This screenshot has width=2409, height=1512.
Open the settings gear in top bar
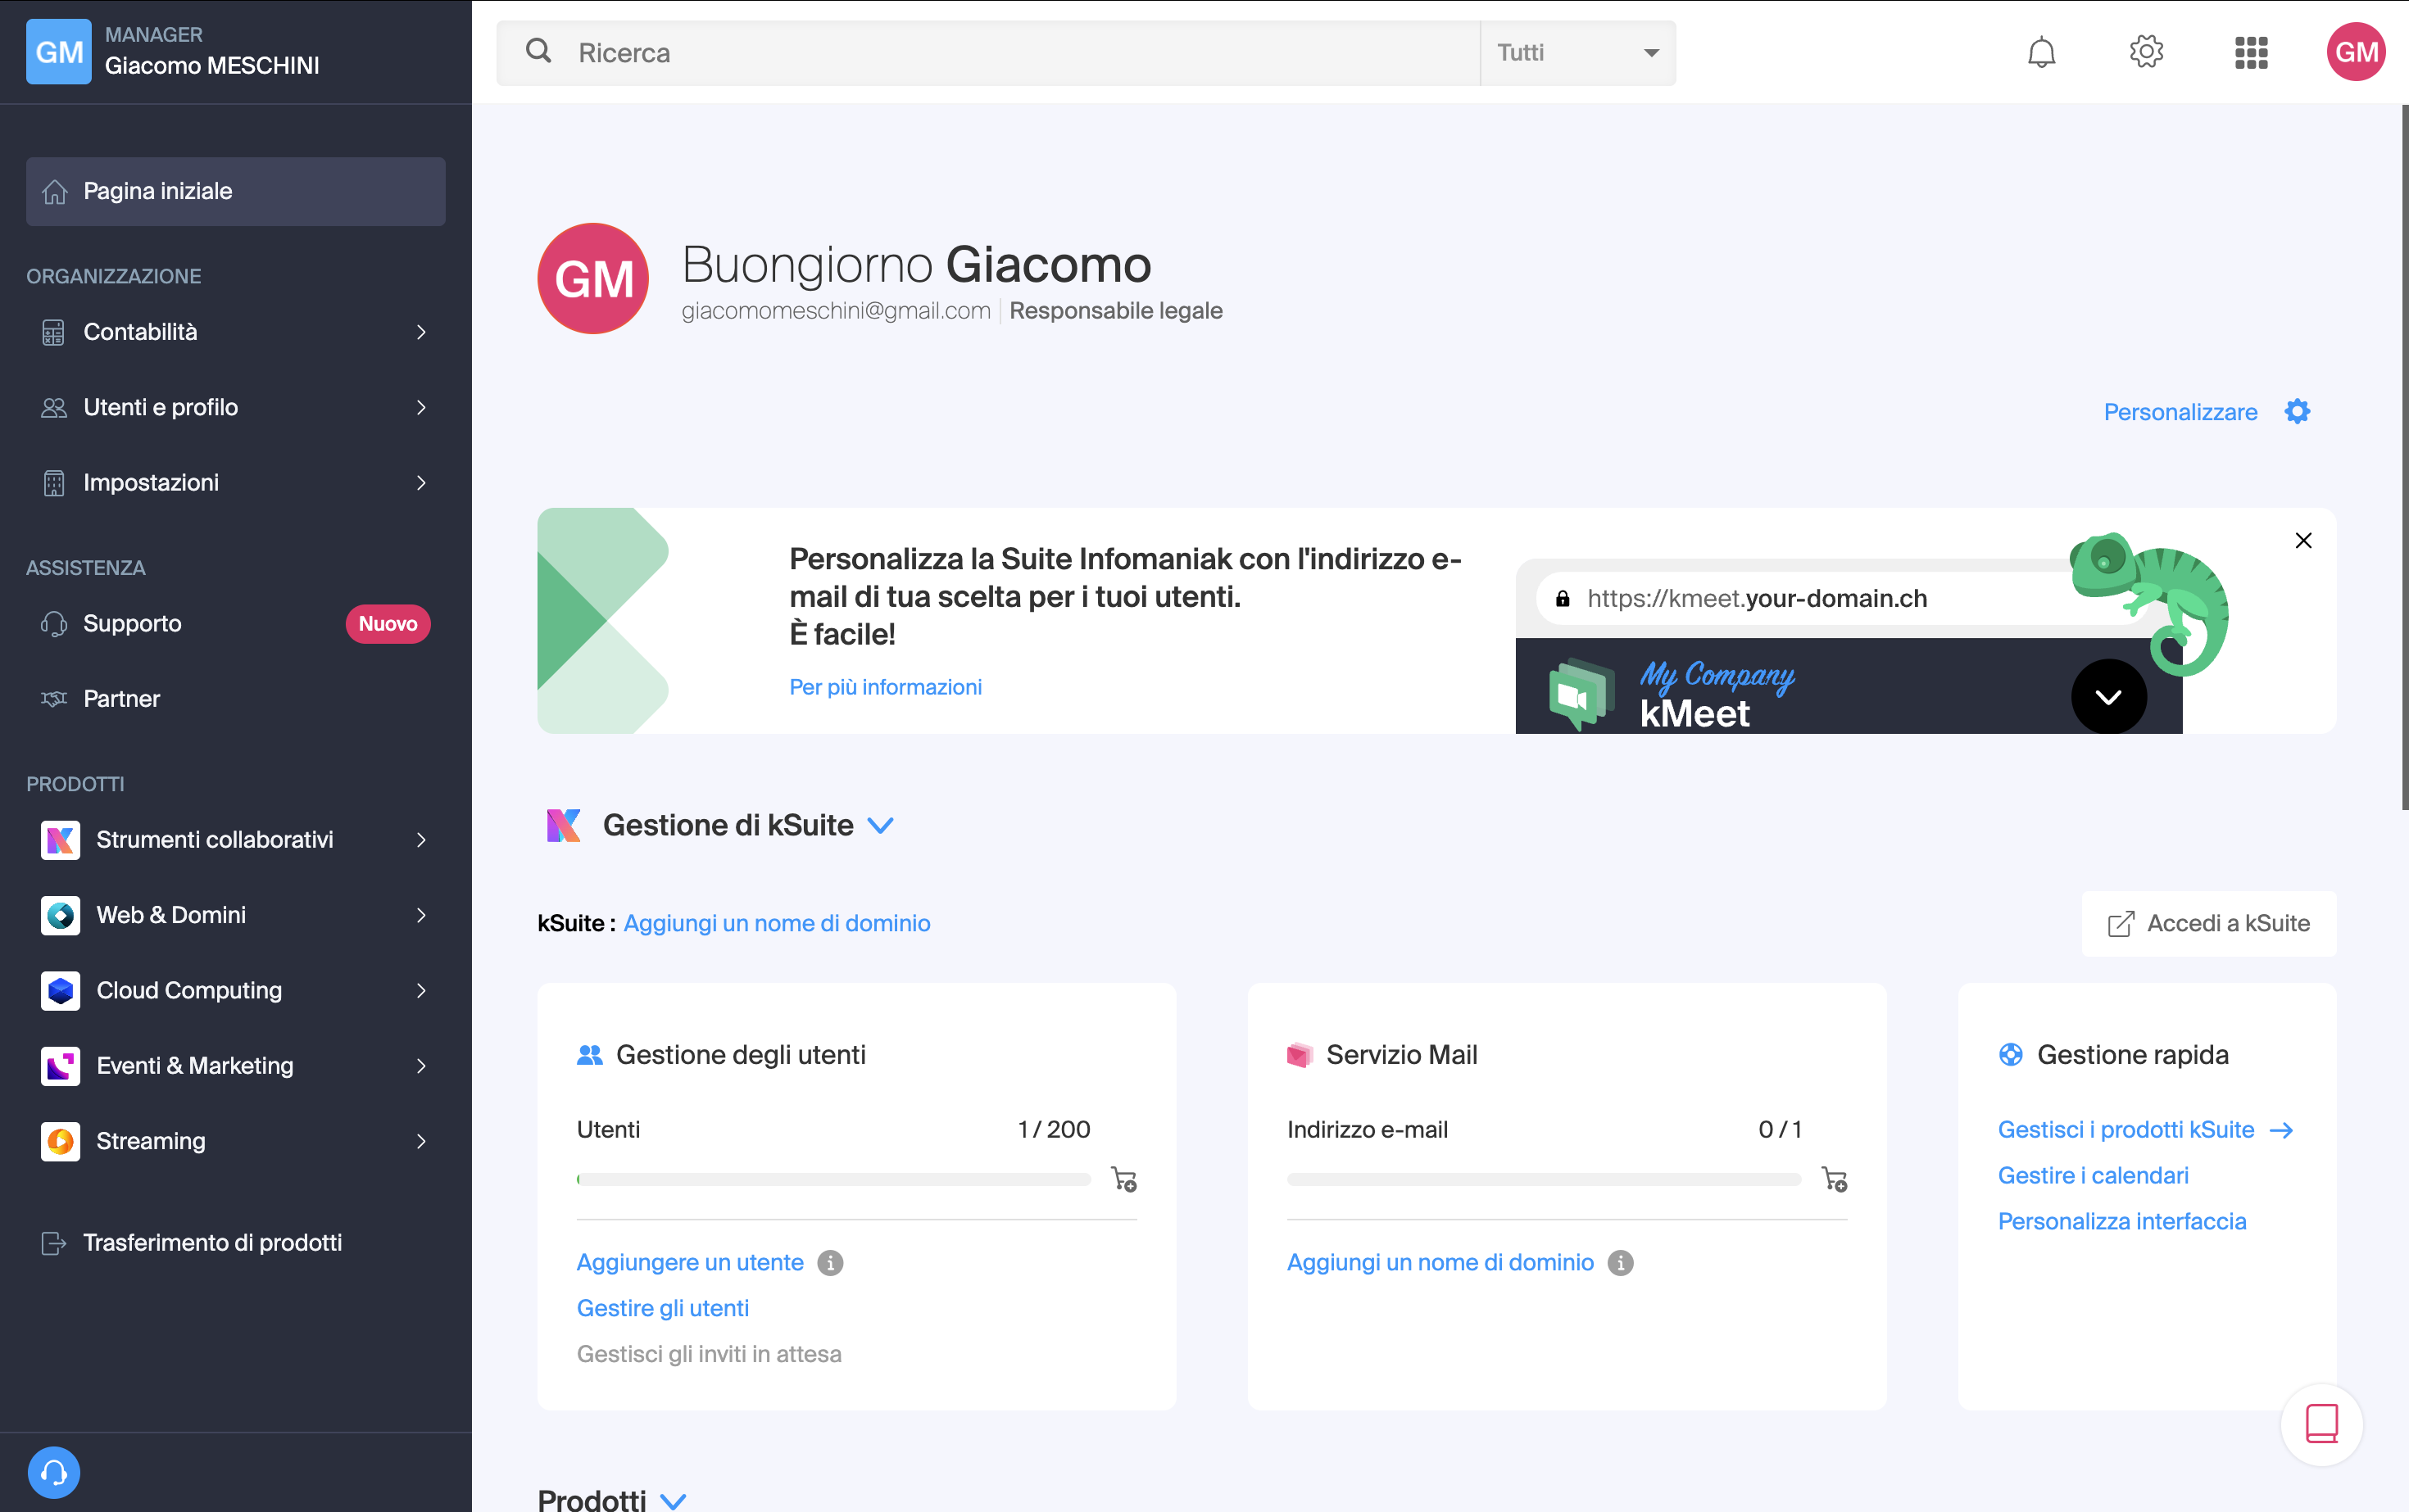tap(2146, 52)
